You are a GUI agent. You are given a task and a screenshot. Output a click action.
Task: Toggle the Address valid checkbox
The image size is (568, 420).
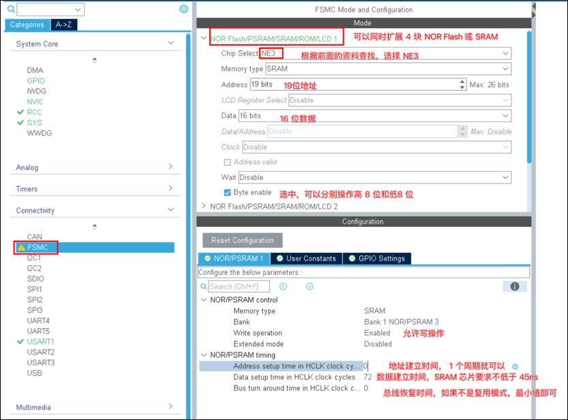tap(228, 162)
